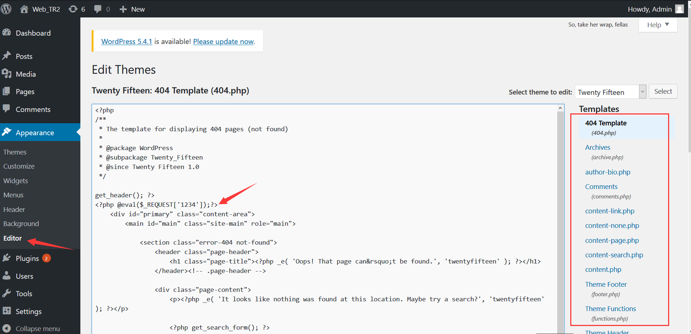This screenshot has height=334, width=691.
Task: Click the Settings sliders icon
Action: click(7, 311)
